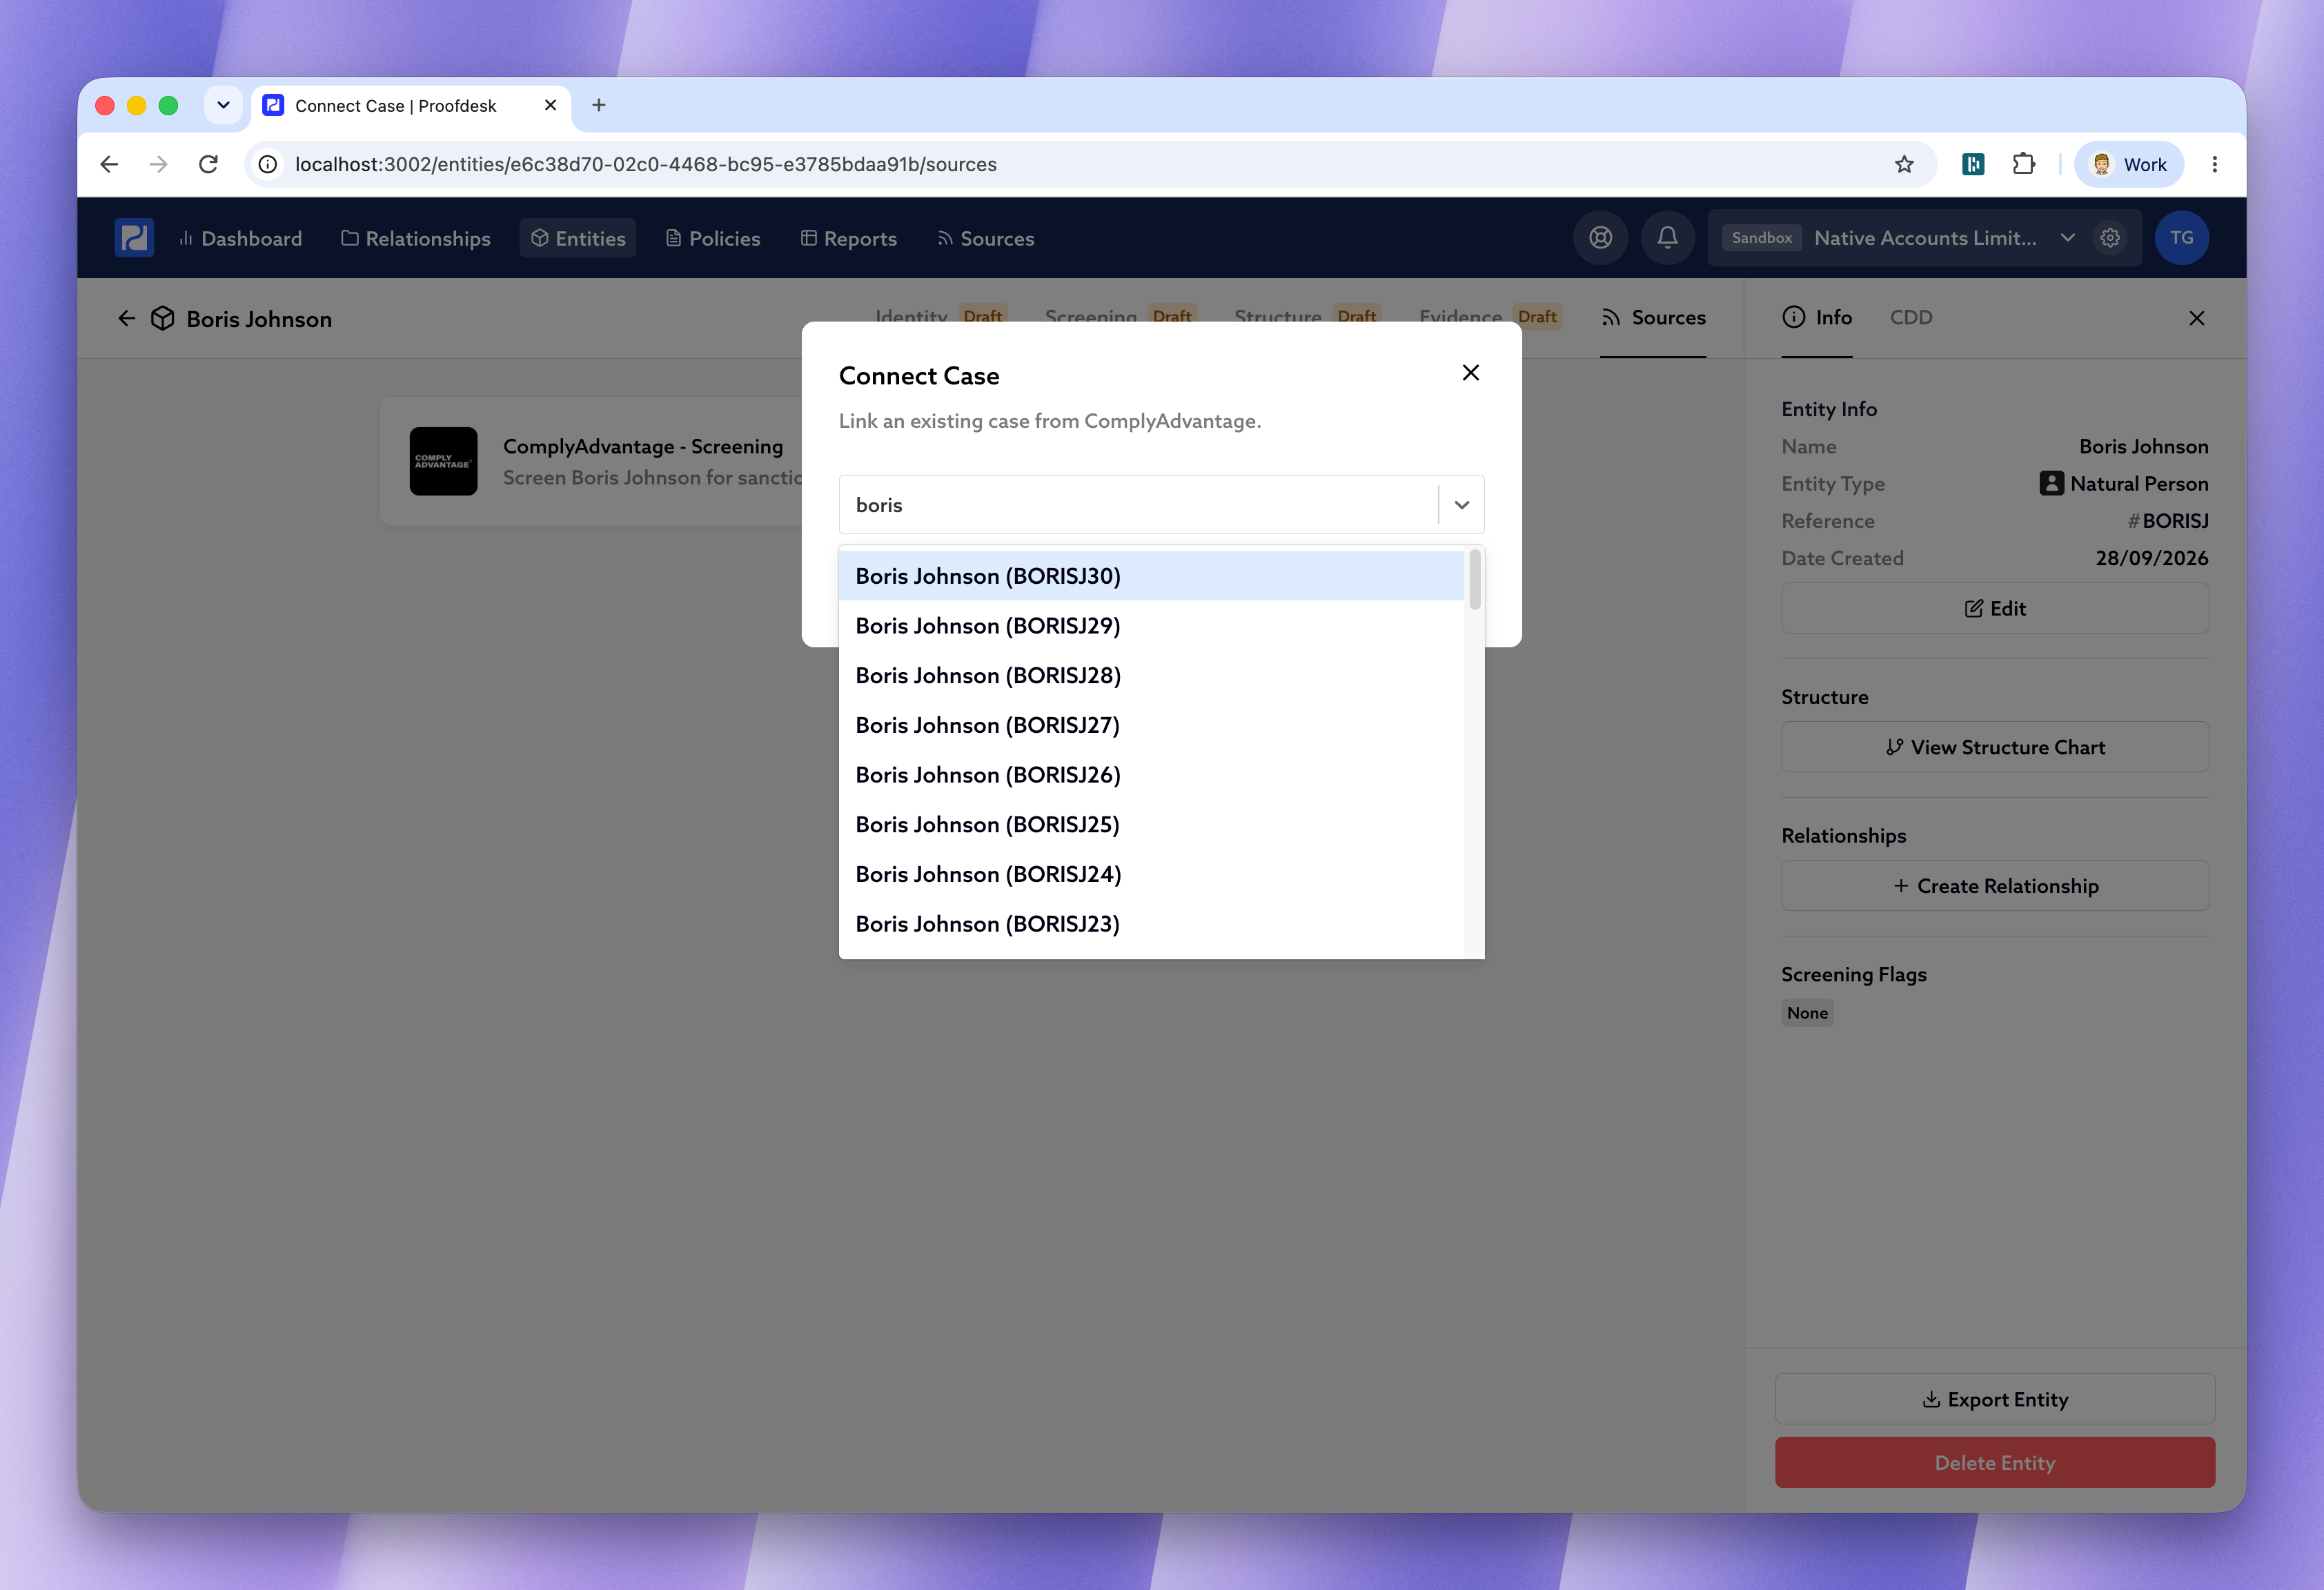Switch to the Info panel tab

point(1817,318)
